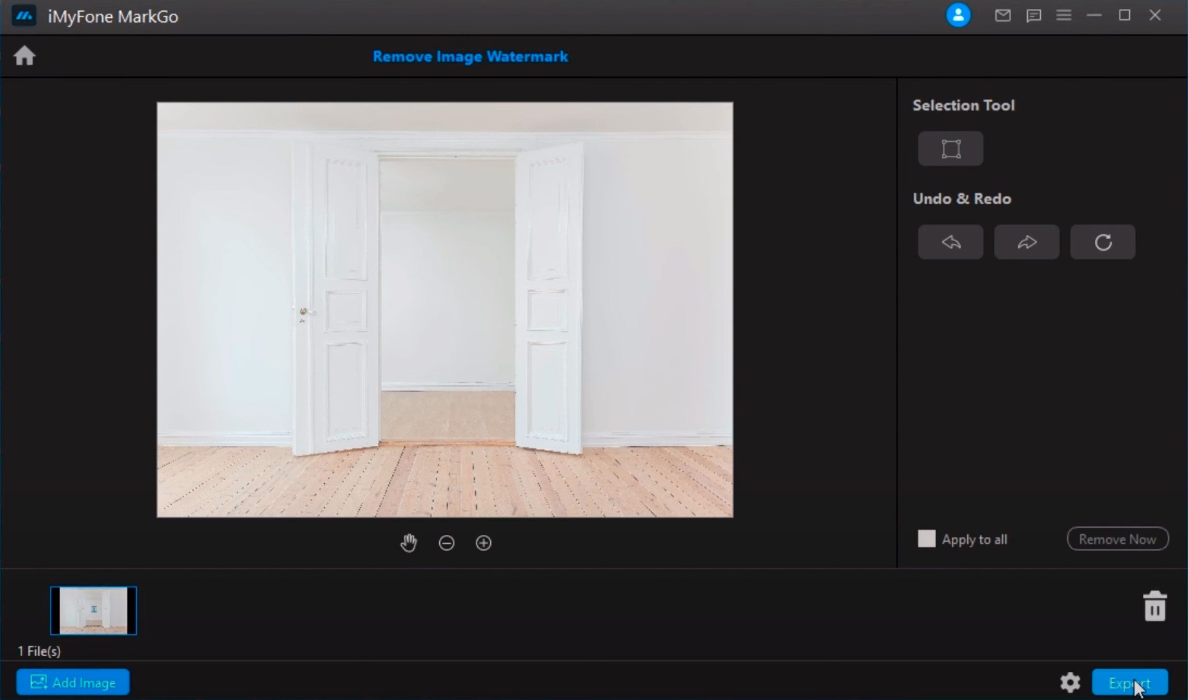Click the Redo arrow button

1027,242
